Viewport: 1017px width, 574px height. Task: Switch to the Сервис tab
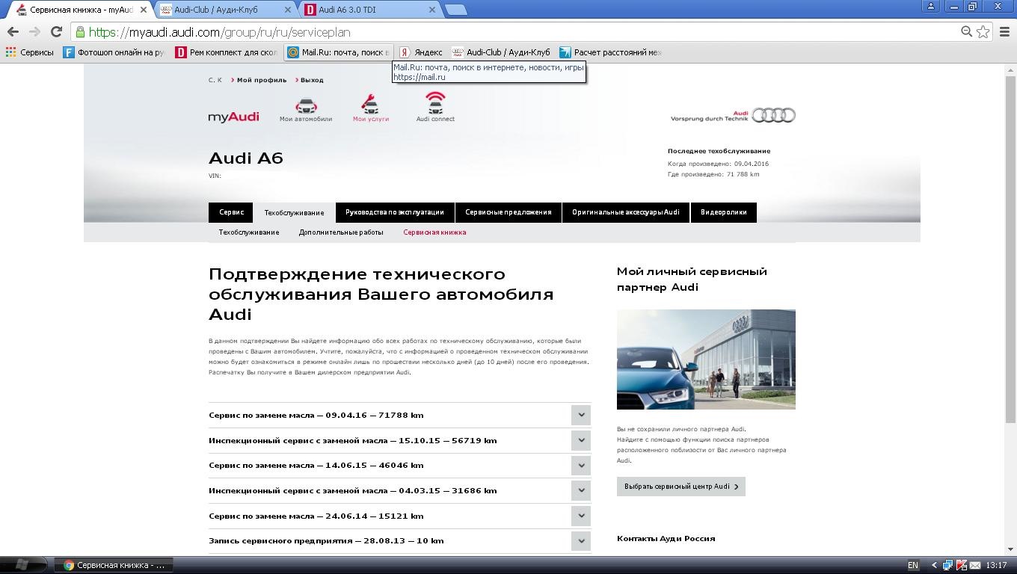(x=231, y=212)
